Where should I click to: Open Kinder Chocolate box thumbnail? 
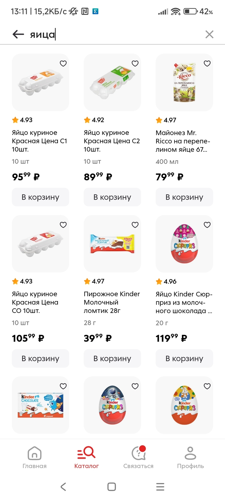coord(40,405)
